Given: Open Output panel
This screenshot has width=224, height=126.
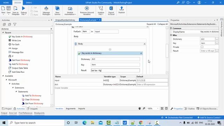Looking at the screenshot, I should point(4,113).
